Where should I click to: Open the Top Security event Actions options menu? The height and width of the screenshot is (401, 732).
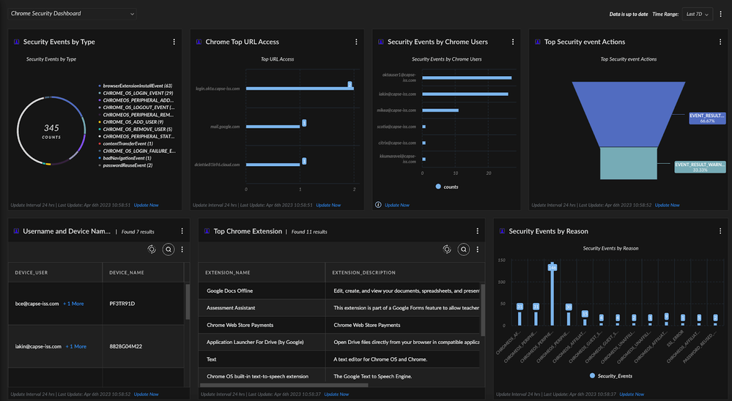[720, 42]
